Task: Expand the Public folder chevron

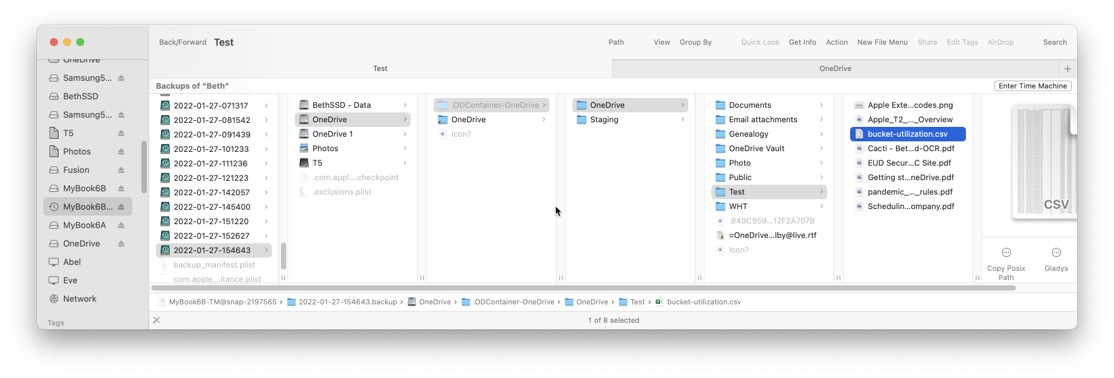Action: [821, 177]
